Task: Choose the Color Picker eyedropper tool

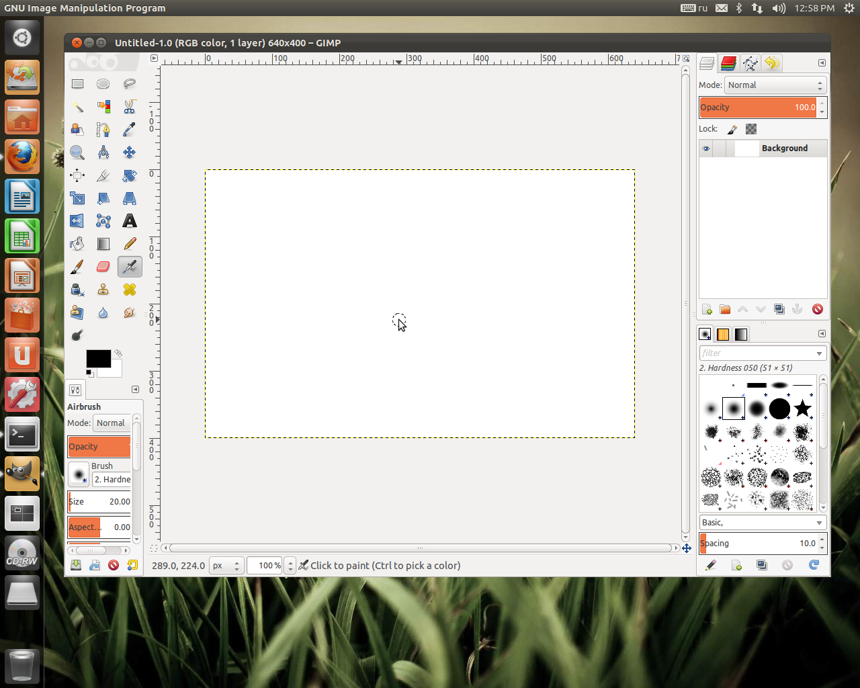Action: click(x=129, y=130)
